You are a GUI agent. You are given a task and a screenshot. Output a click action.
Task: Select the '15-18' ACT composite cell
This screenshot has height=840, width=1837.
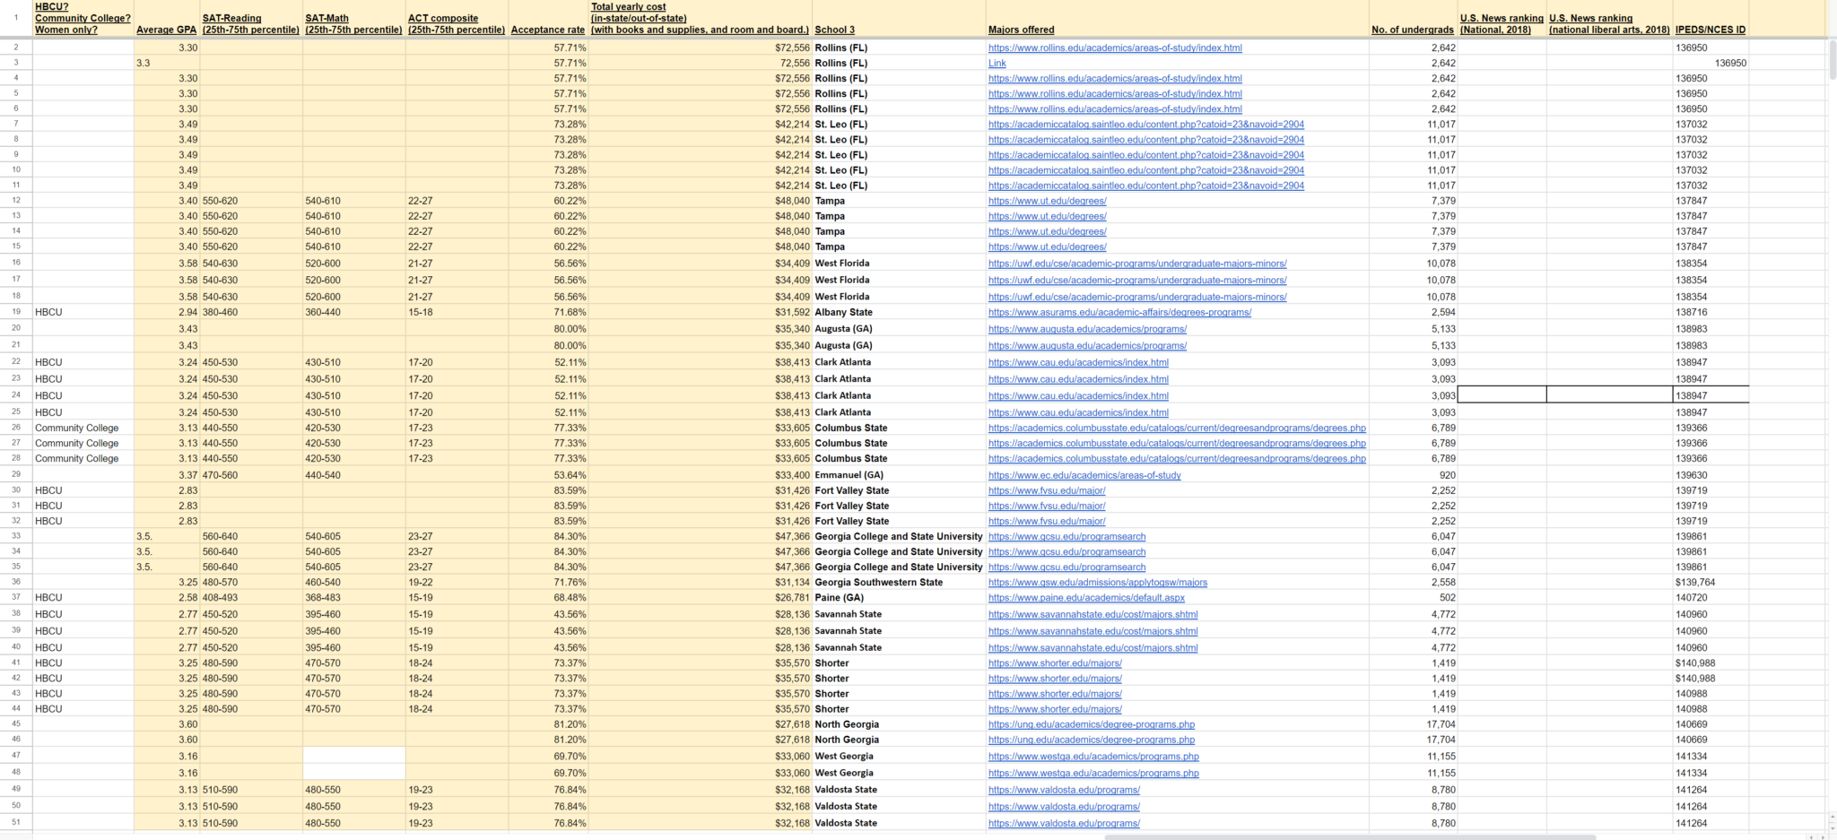457,313
